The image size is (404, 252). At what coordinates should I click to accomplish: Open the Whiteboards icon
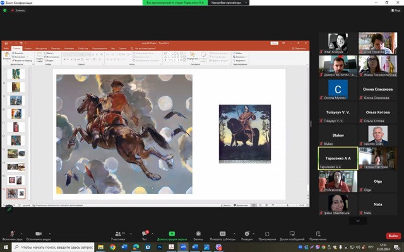[292, 234]
